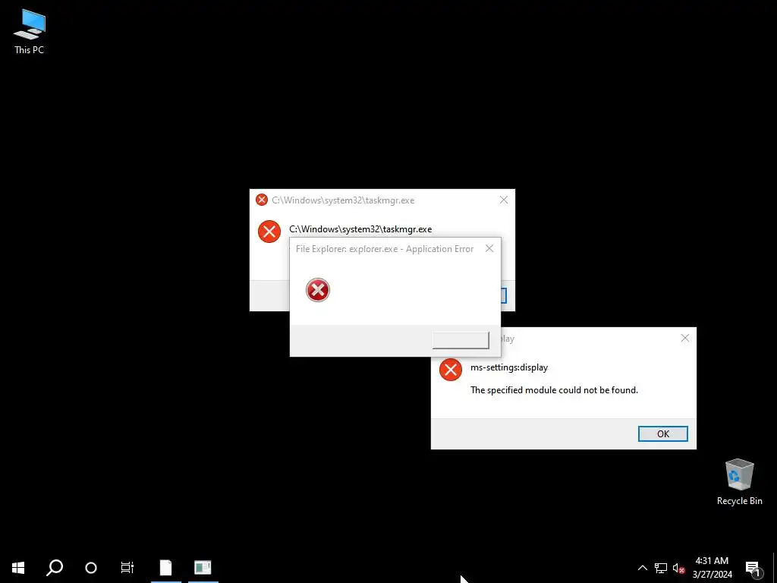
Task: Click red error icon in explorer.exe dialog
Action: click(x=318, y=290)
